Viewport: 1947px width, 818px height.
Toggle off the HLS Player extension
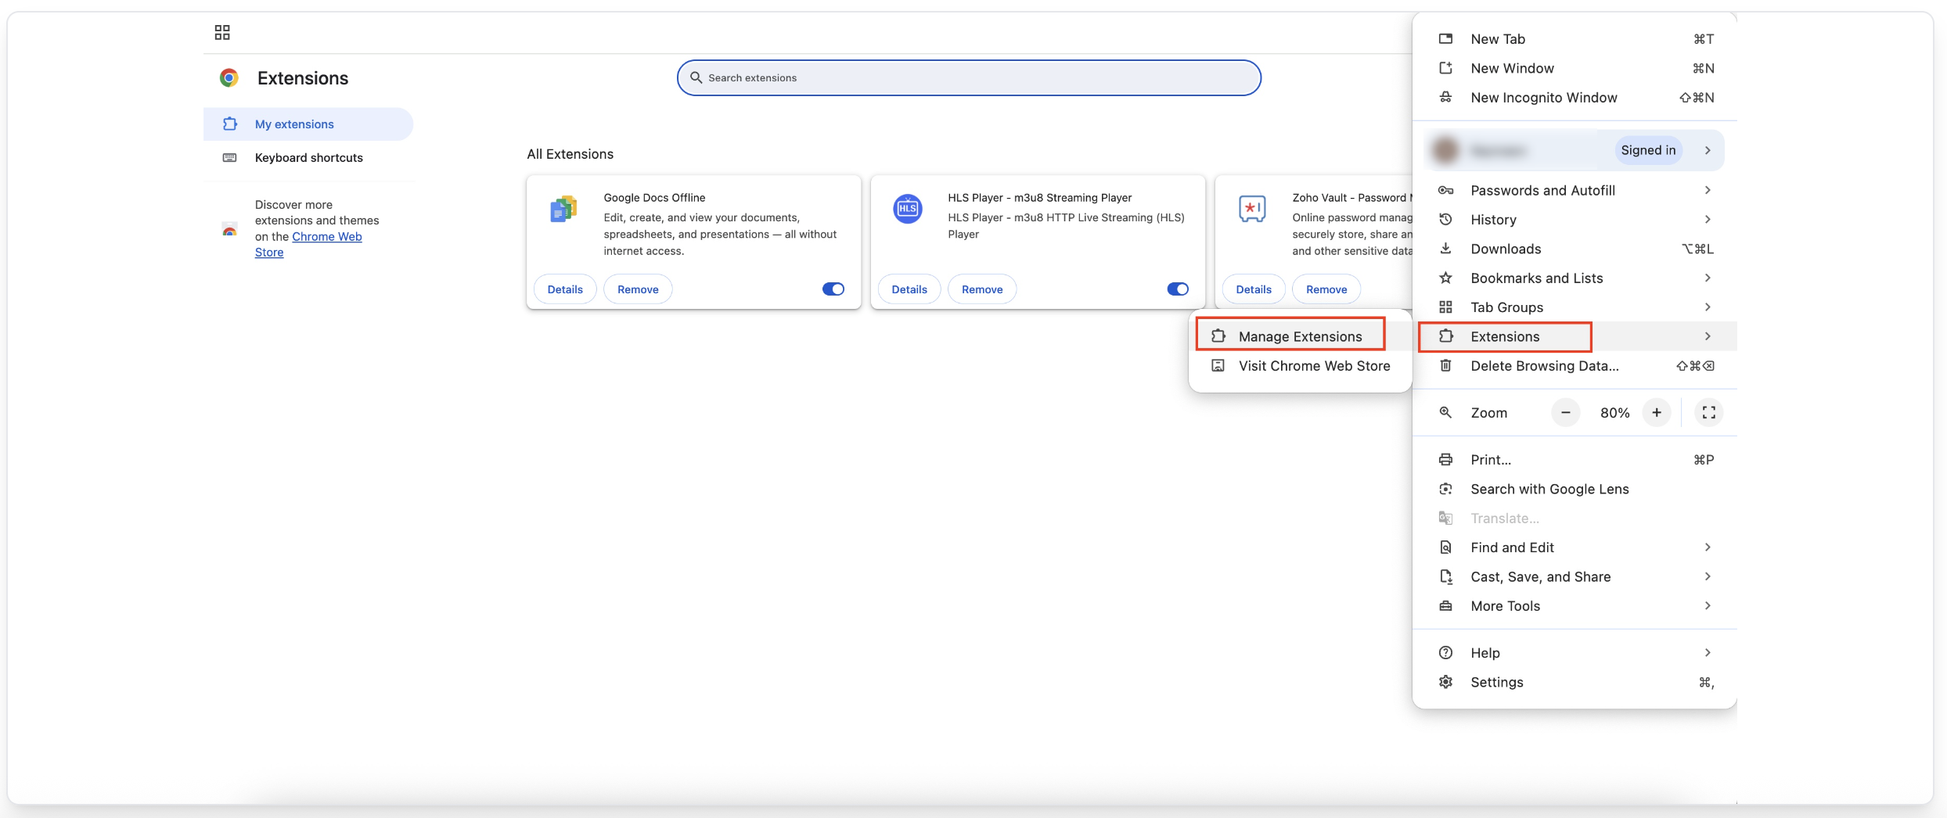1177,289
